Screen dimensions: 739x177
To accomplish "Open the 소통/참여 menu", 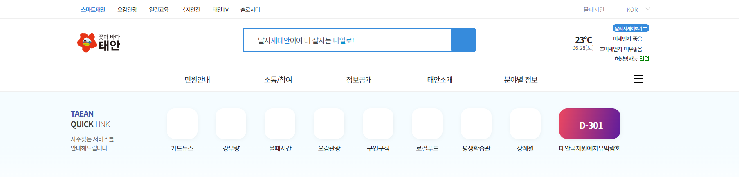I will click(x=278, y=80).
